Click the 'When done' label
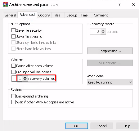Image resolution: width=139 pixels, height=131 pixels. coord(95,76)
